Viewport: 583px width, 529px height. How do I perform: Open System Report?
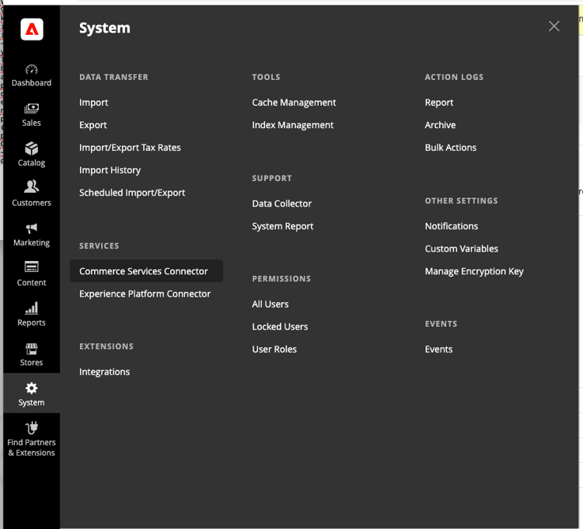[x=283, y=226]
